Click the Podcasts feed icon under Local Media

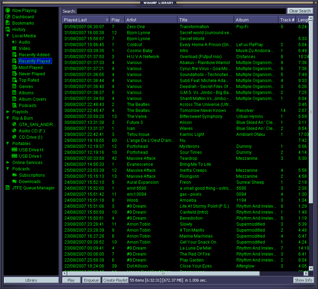click(14, 105)
